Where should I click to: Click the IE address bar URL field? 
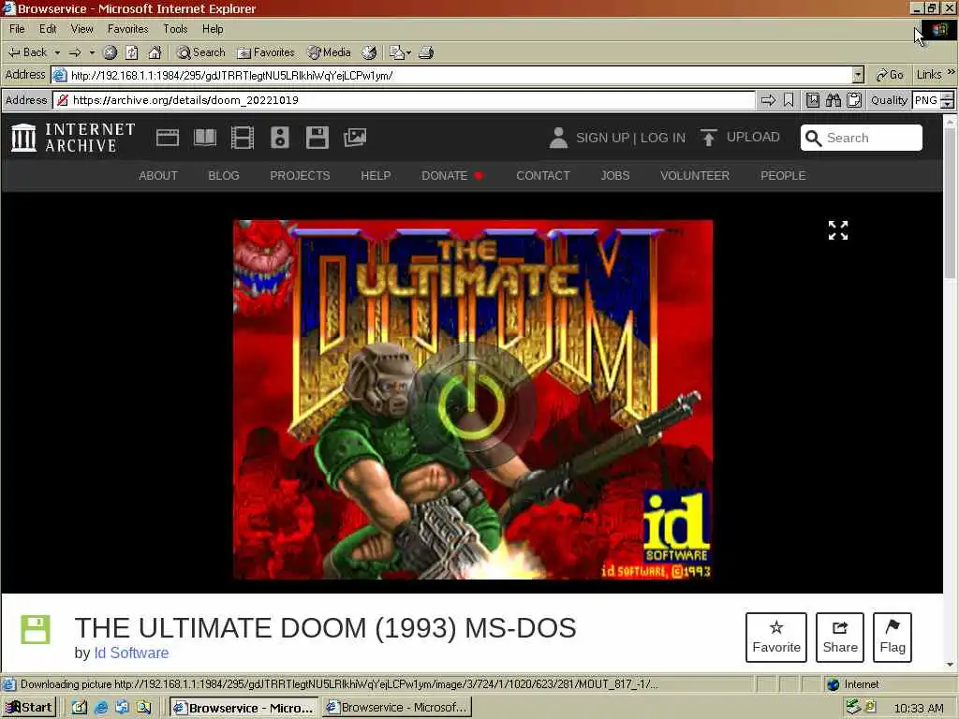(452, 75)
